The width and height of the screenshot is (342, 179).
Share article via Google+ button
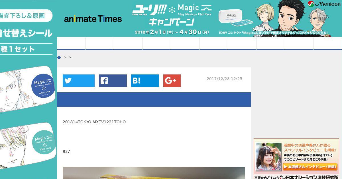click(x=172, y=81)
